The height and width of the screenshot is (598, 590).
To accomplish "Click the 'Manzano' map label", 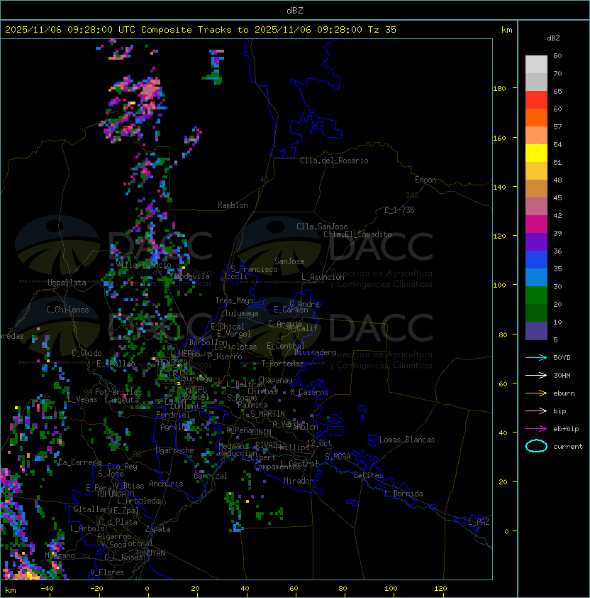I will point(60,555).
